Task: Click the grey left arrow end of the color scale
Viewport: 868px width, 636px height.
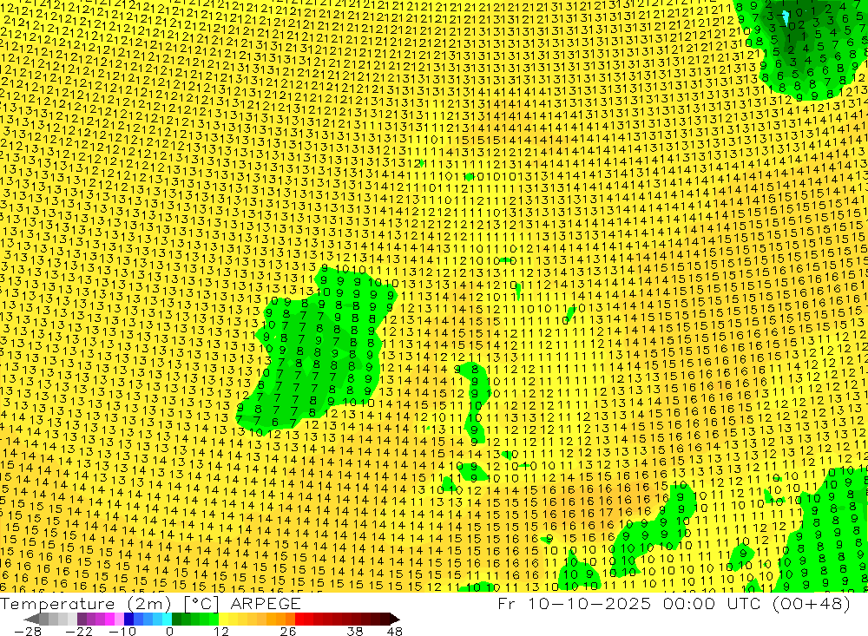Action: pyautogui.click(x=31, y=619)
